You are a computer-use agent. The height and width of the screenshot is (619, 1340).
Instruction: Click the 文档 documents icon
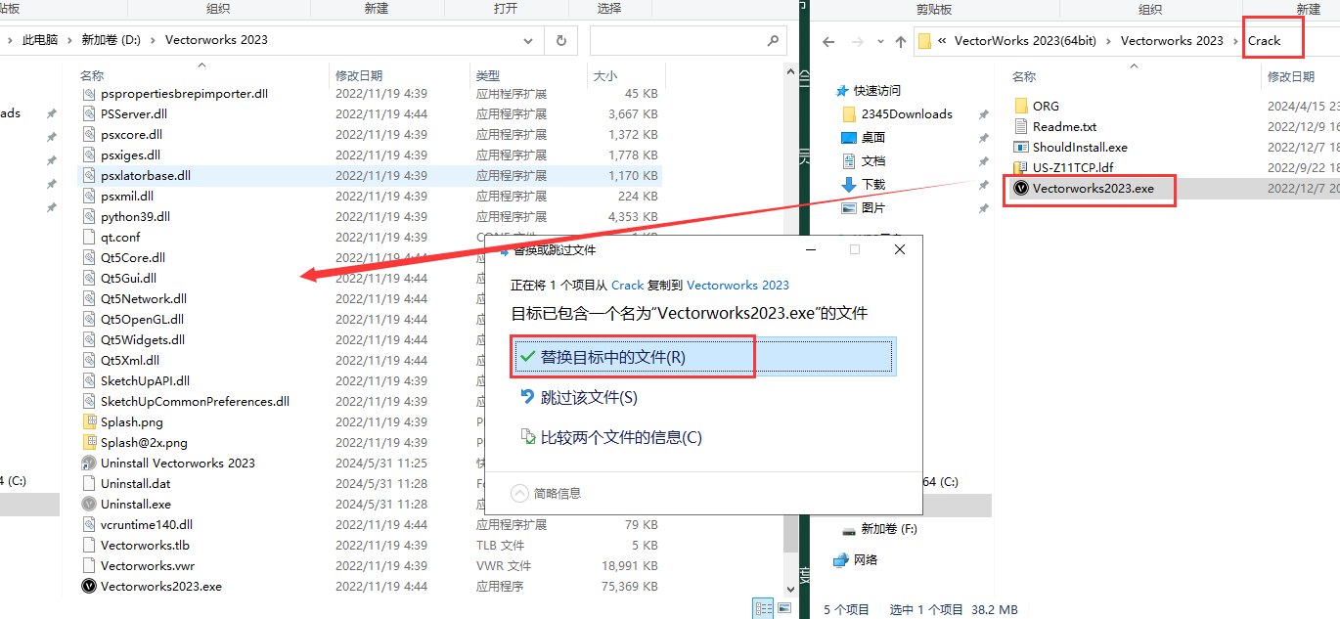[849, 160]
